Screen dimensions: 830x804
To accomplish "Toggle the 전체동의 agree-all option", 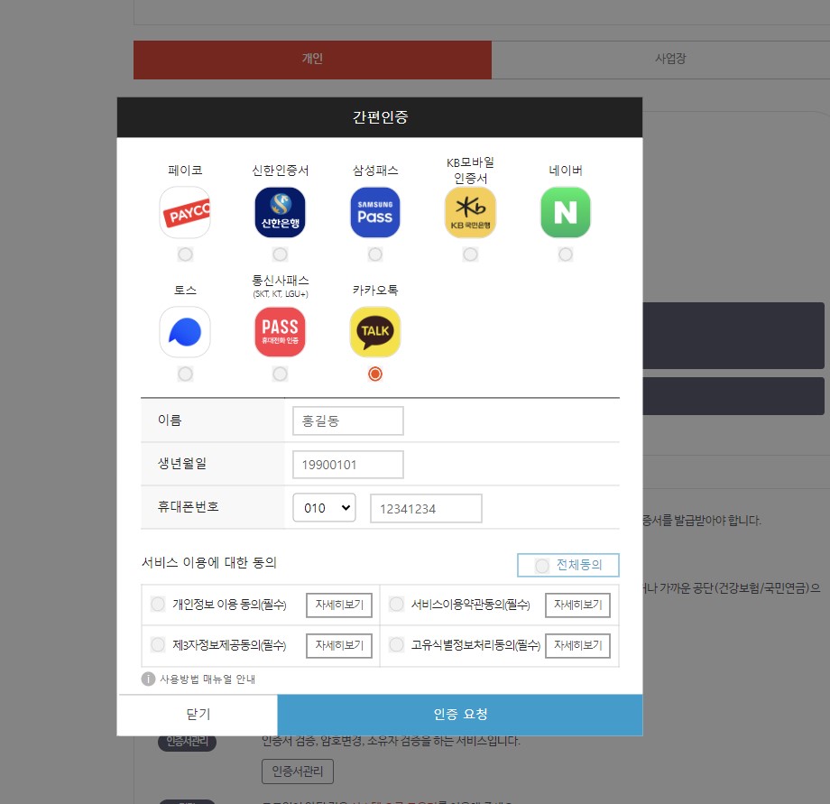I will coord(568,565).
